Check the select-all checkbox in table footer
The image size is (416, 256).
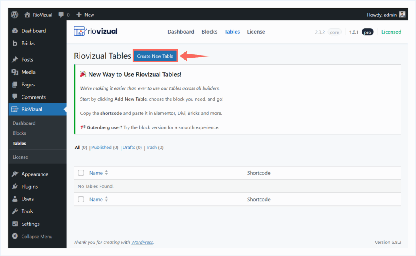[81, 199]
